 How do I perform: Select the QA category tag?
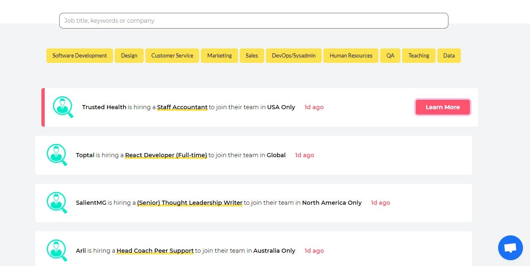pos(390,55)
